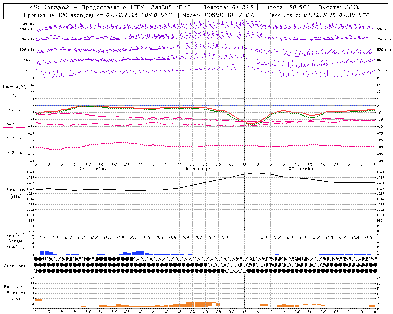Click the Осадки precipitation label
The image size is (393, 314).
pyautogui.click(x=16, y=241)
